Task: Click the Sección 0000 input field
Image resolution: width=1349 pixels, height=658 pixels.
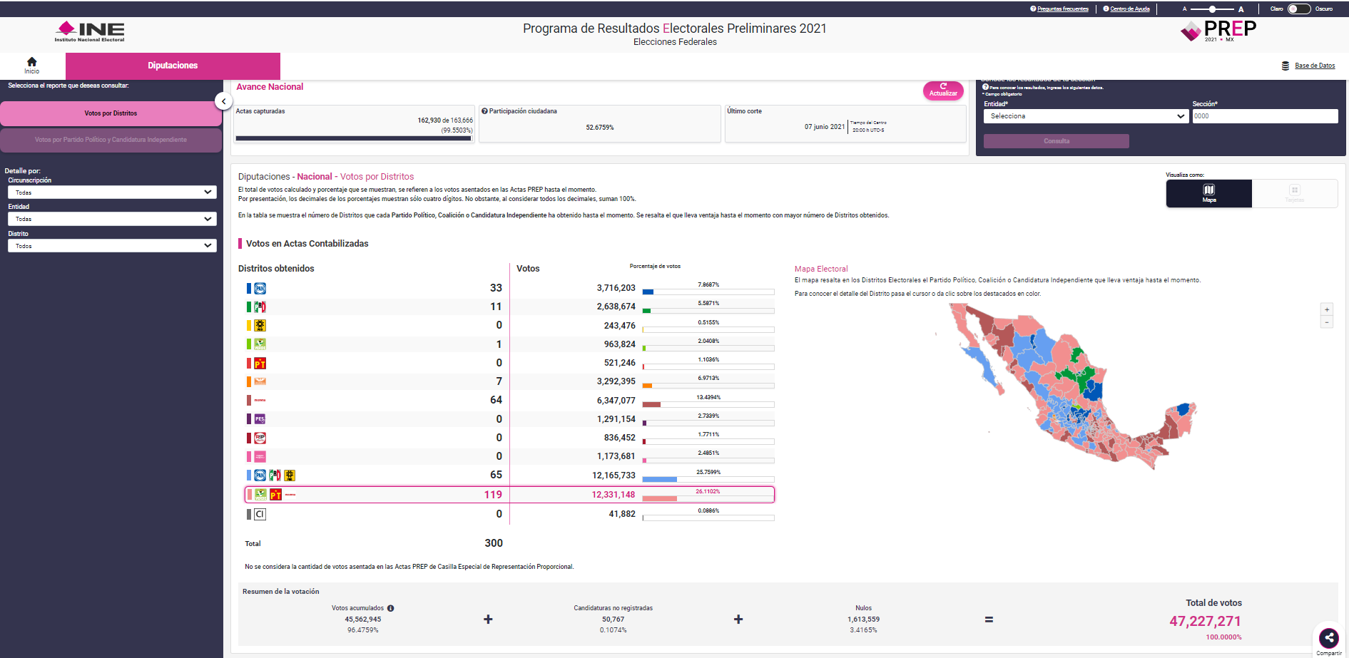Action: pos(1265,116)
